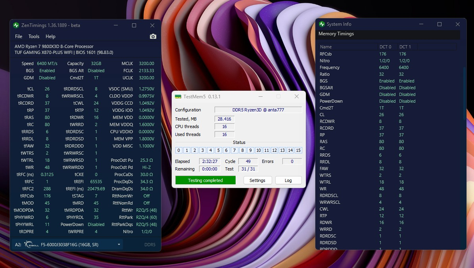Click the tREFI value 65535
The image size is (474, 268).
tap(96, 182)
